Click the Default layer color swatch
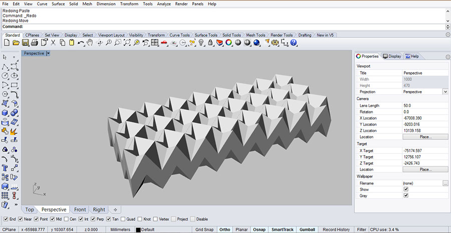 point(138,229)
